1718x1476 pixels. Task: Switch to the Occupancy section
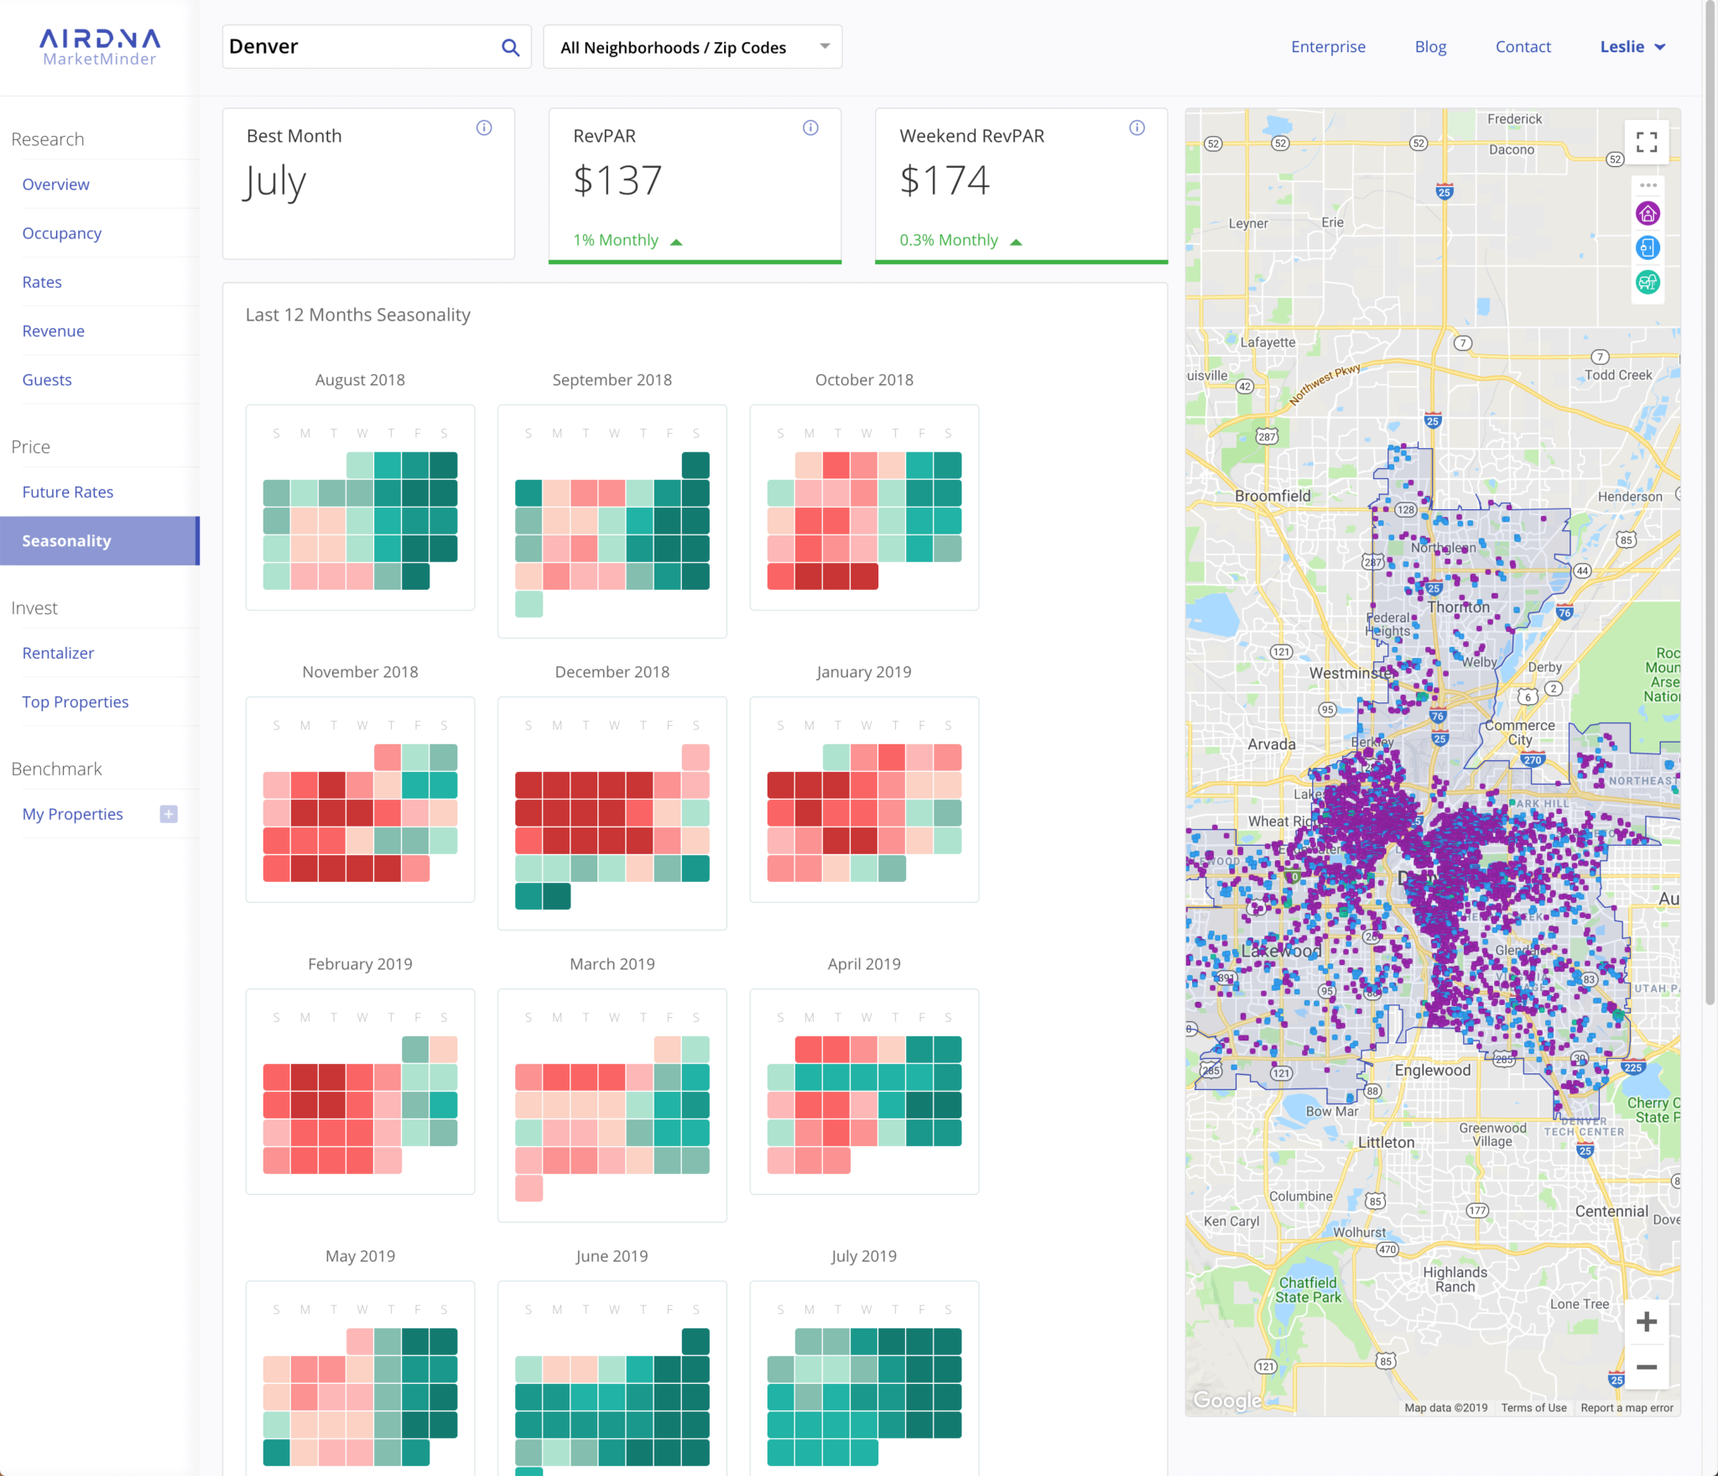[62, 232]
